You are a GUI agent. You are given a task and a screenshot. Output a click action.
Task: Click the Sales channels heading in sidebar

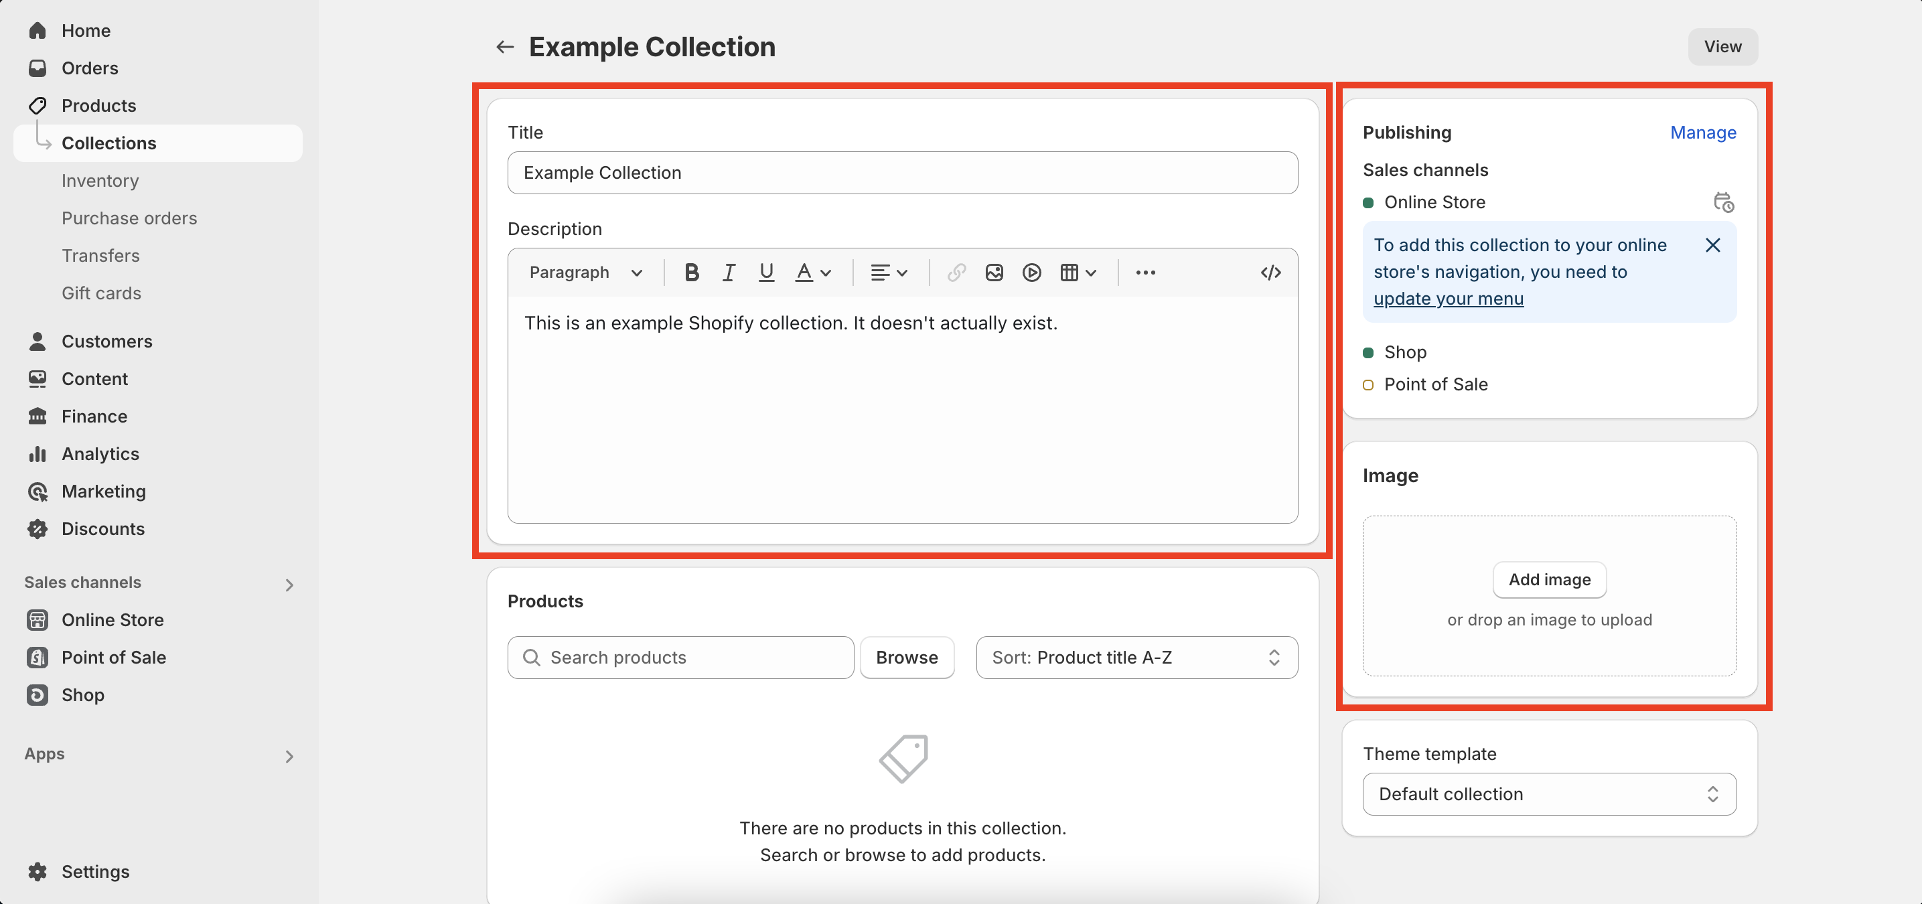82,582
